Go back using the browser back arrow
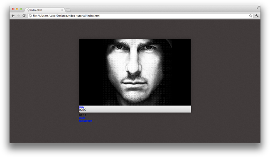The height and width of the screenshot is (157, 270). pos(13,16)
